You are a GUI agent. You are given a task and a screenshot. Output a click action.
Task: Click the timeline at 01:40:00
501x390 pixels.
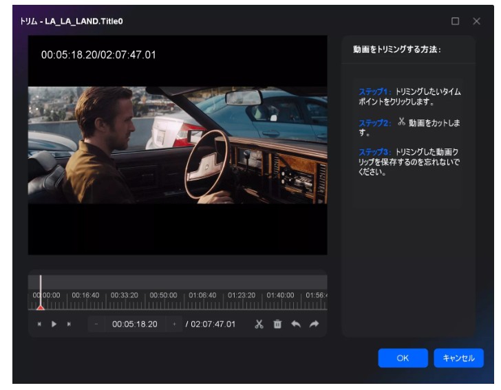(280, 295)
